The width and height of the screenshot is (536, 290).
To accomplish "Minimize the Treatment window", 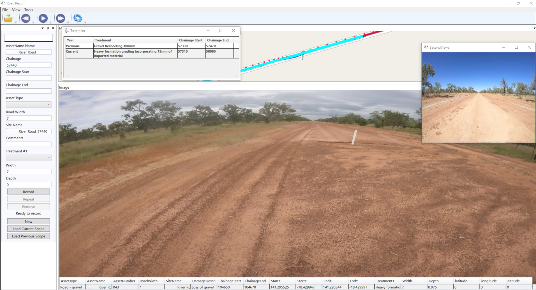I will [208, 31].
